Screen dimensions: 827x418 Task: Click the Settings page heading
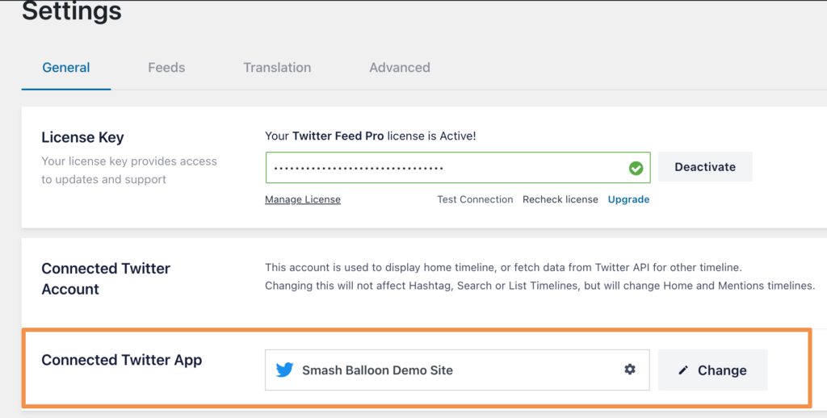(72, 12)
